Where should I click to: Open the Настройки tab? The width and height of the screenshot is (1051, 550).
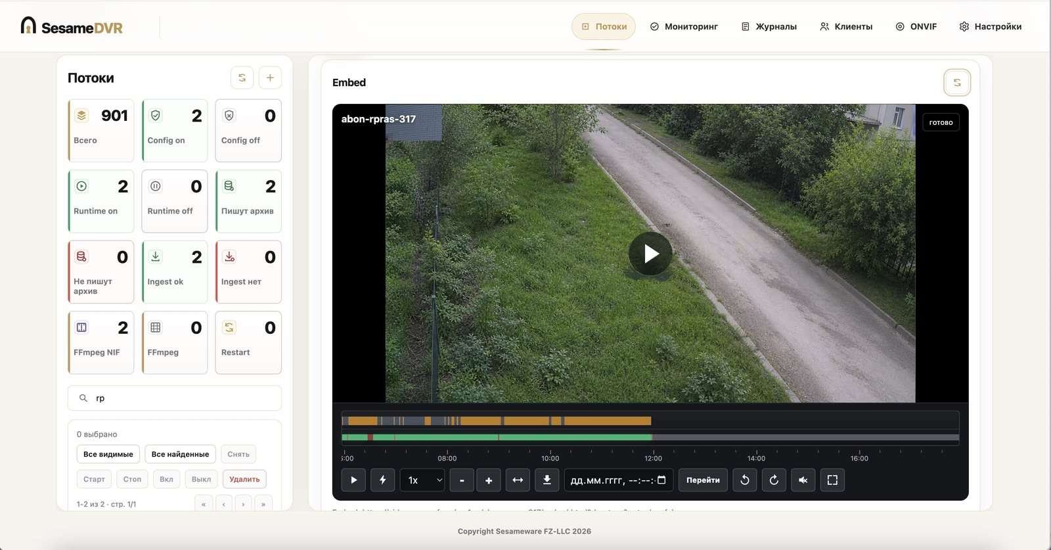(991, 27)
